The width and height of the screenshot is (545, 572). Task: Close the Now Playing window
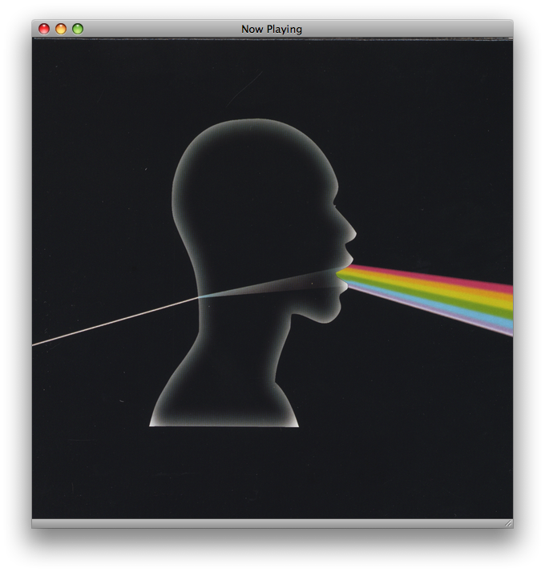pos(44,29)
